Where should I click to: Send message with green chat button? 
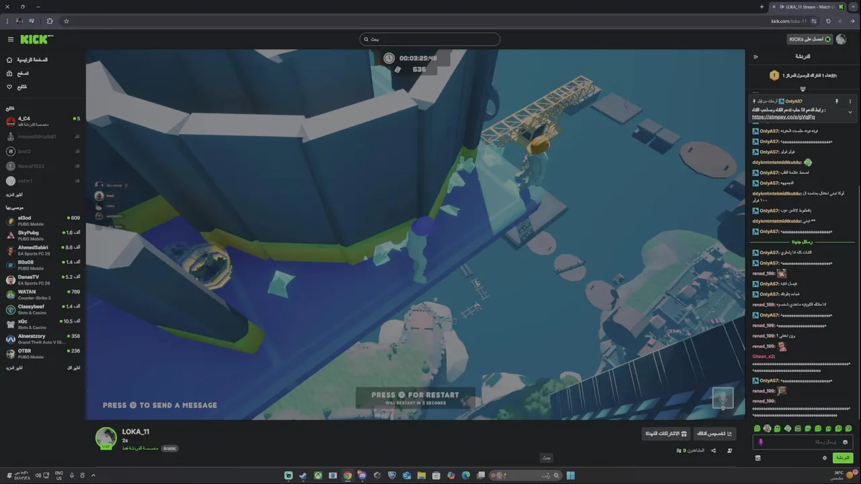click(842, 458)
